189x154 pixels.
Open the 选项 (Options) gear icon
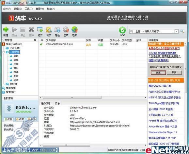(x=66, y=30)
